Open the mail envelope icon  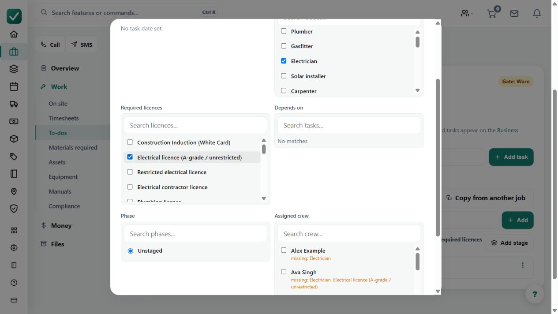514,14
